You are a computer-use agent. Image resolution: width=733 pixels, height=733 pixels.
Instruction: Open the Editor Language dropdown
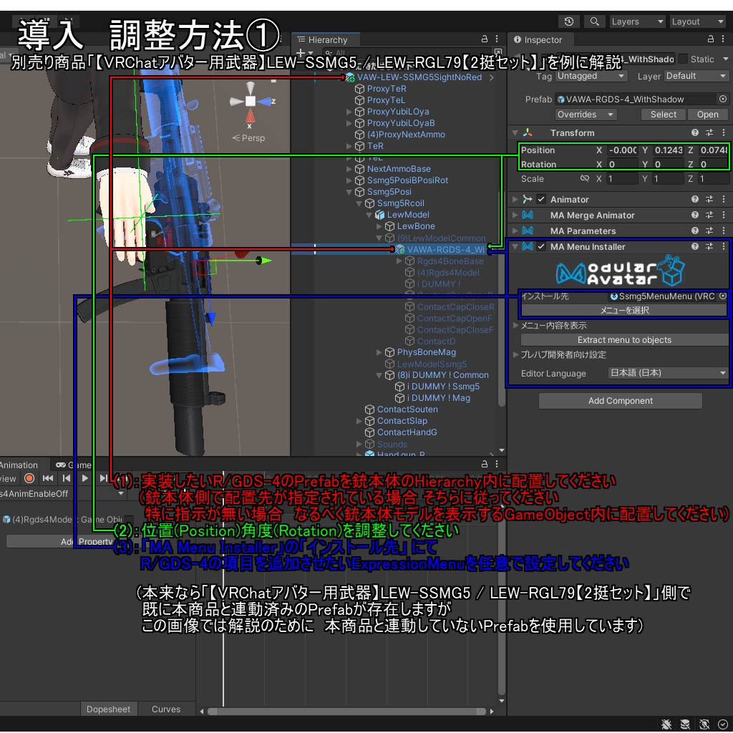click(x=668, y=373)
